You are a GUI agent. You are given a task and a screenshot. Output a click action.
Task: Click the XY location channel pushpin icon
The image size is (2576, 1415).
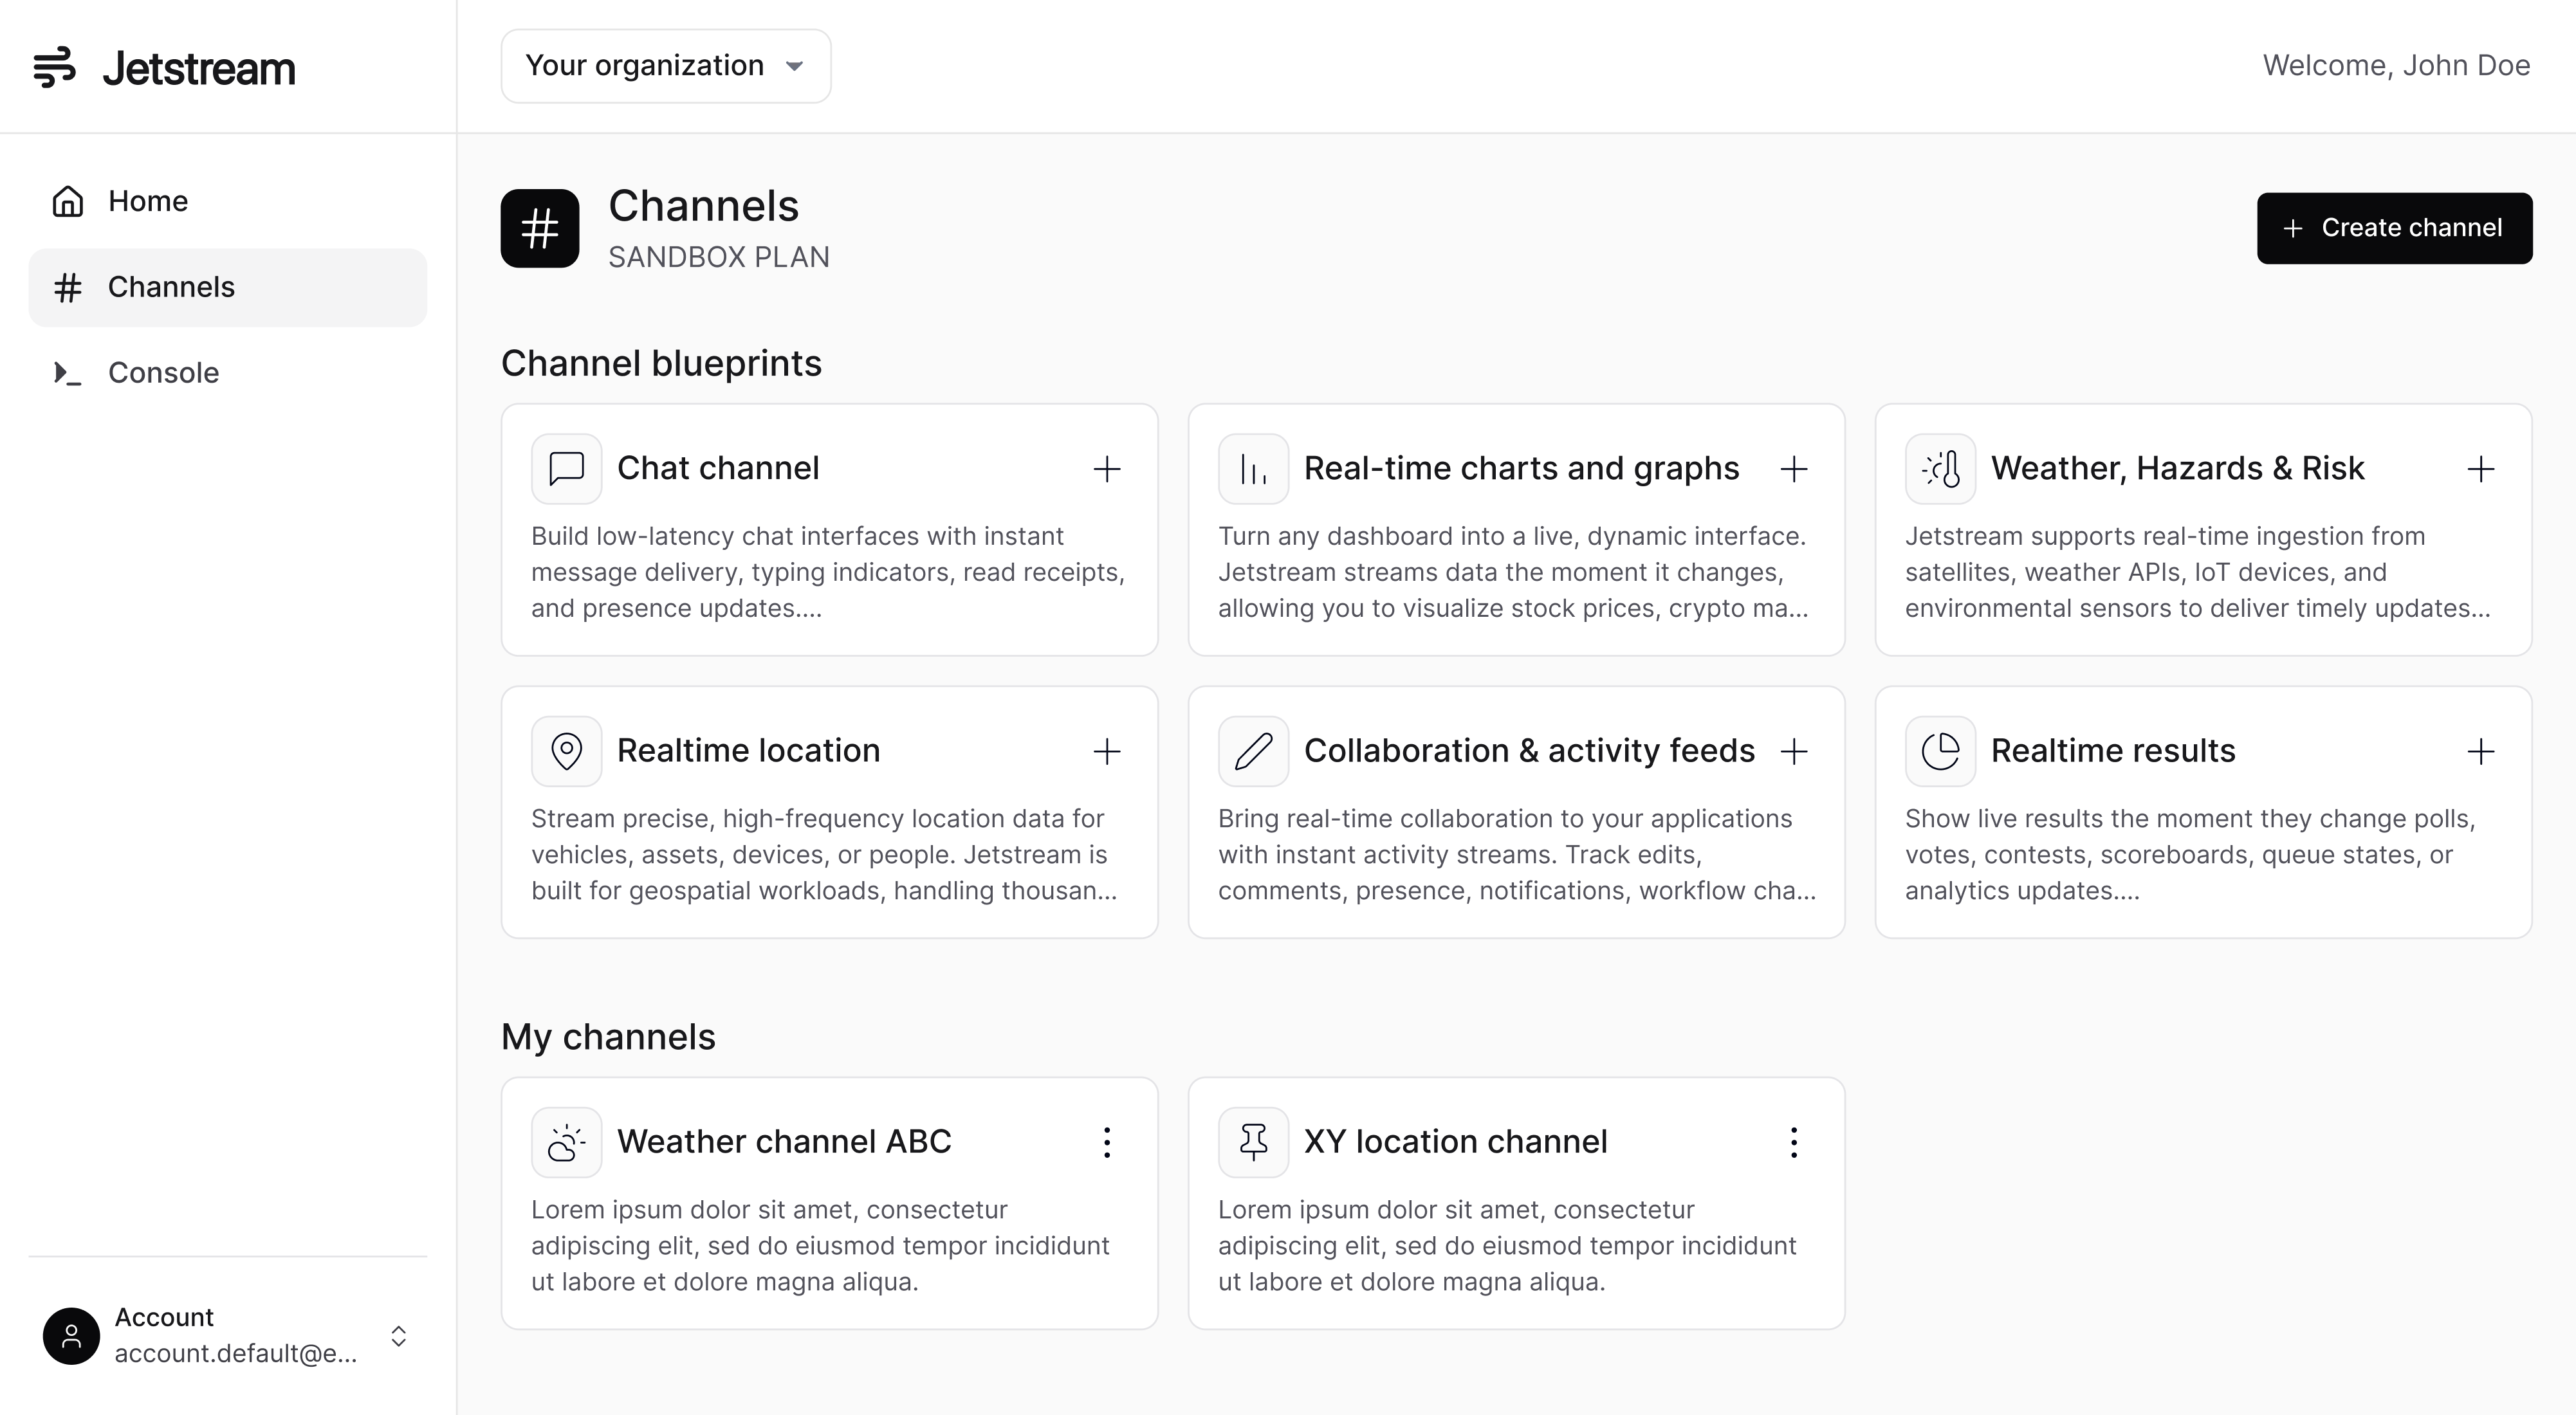pyautogui.click(x=1254, y=1142)
